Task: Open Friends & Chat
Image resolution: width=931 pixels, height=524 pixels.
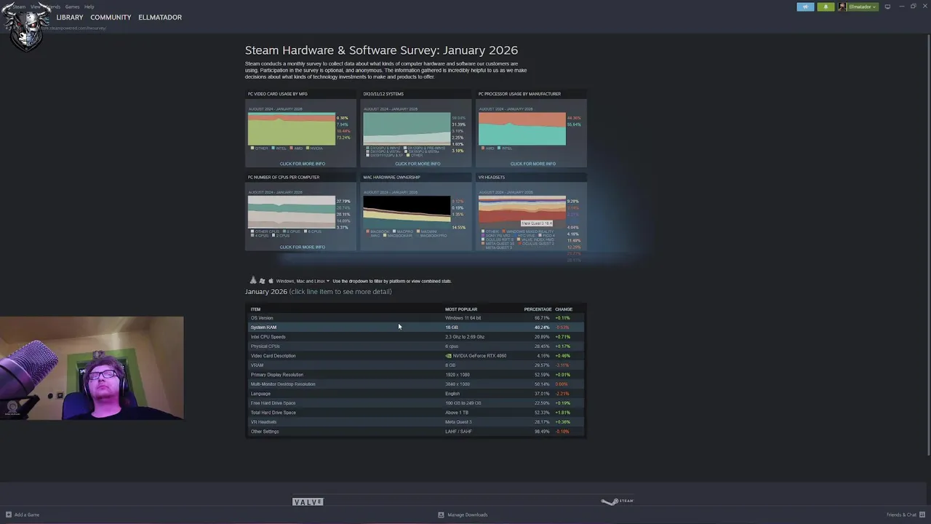Action: click(905, 515)
